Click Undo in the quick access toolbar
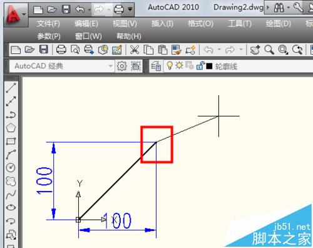This screenshot has width=313, height=248. click(80, 9)
